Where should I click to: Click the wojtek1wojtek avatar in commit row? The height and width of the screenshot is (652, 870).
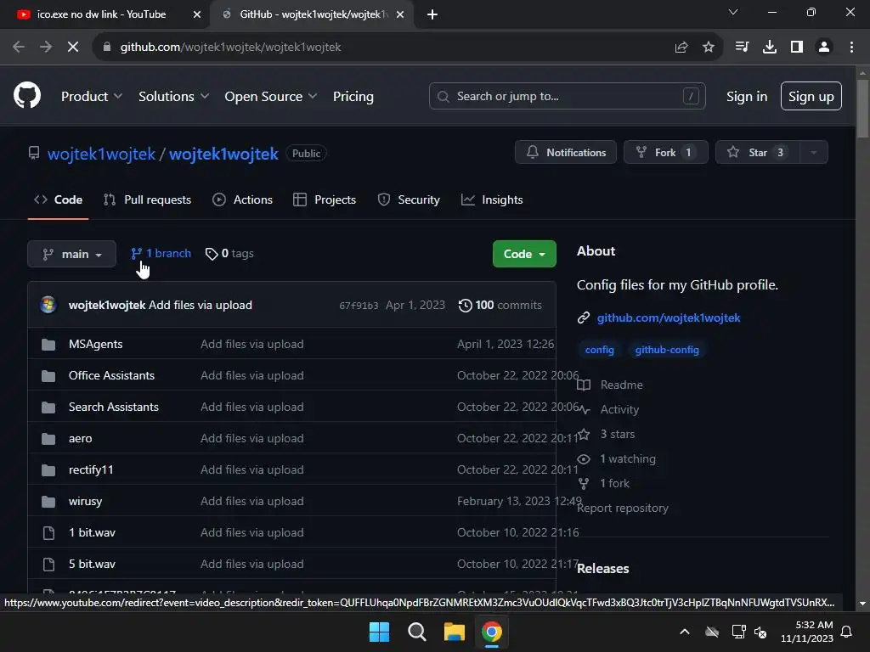coord(48,305)
